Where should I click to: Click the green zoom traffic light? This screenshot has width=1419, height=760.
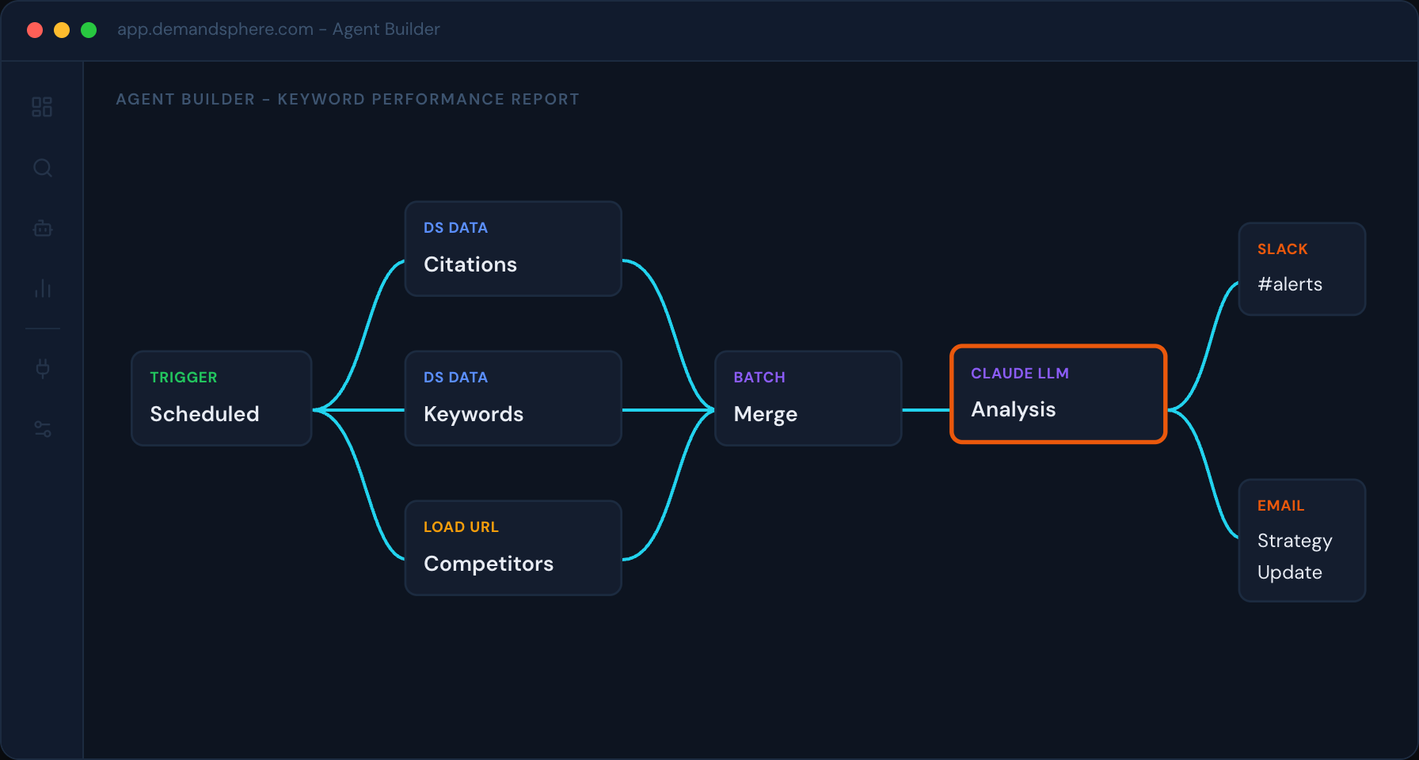(89, 29)
